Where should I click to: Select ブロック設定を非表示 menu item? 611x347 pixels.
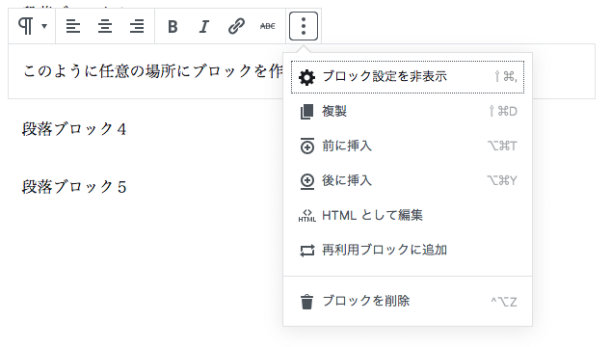408,77
